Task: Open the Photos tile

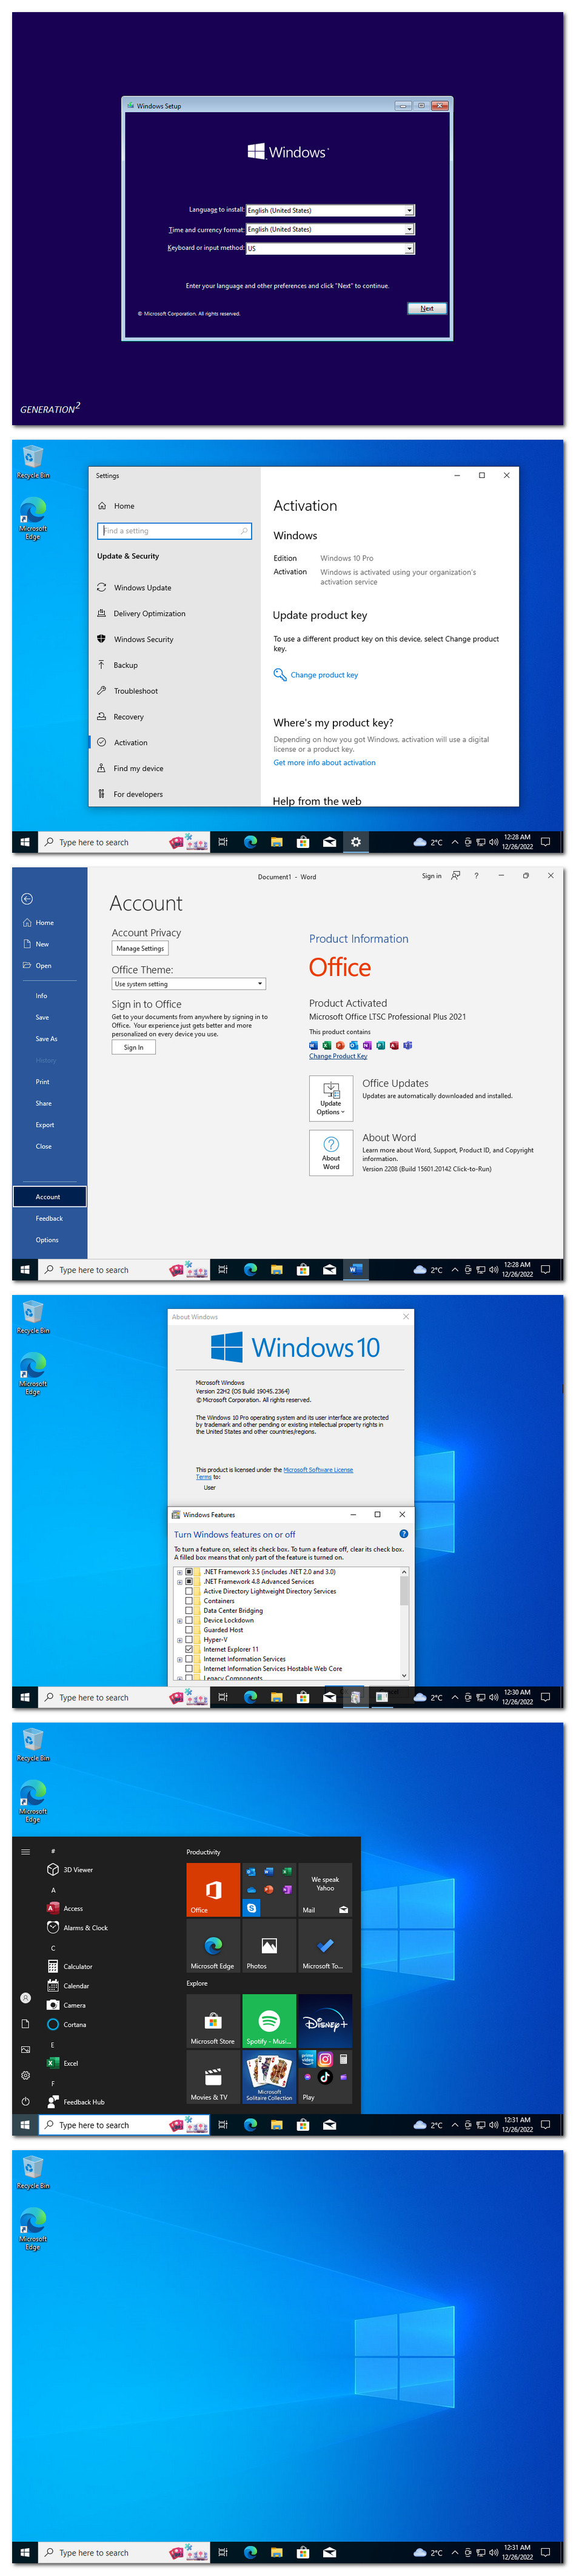Action: (x=269, y=1945)
